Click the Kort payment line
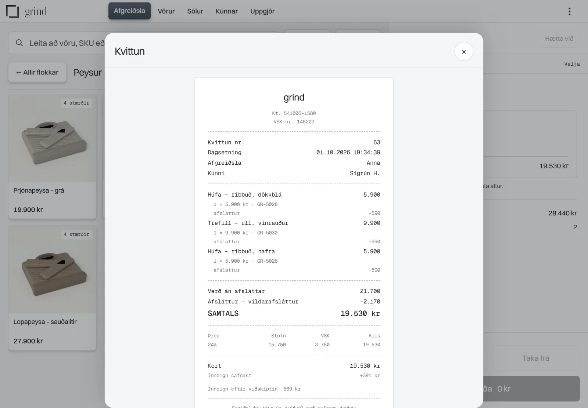 [x=294, y=366]
